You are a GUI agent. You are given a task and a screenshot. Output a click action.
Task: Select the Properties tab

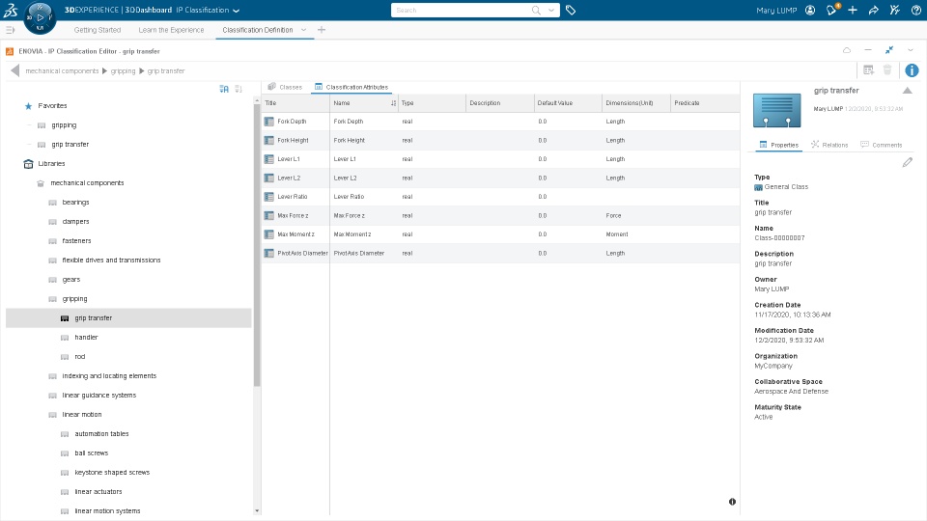tap(778, 145)
